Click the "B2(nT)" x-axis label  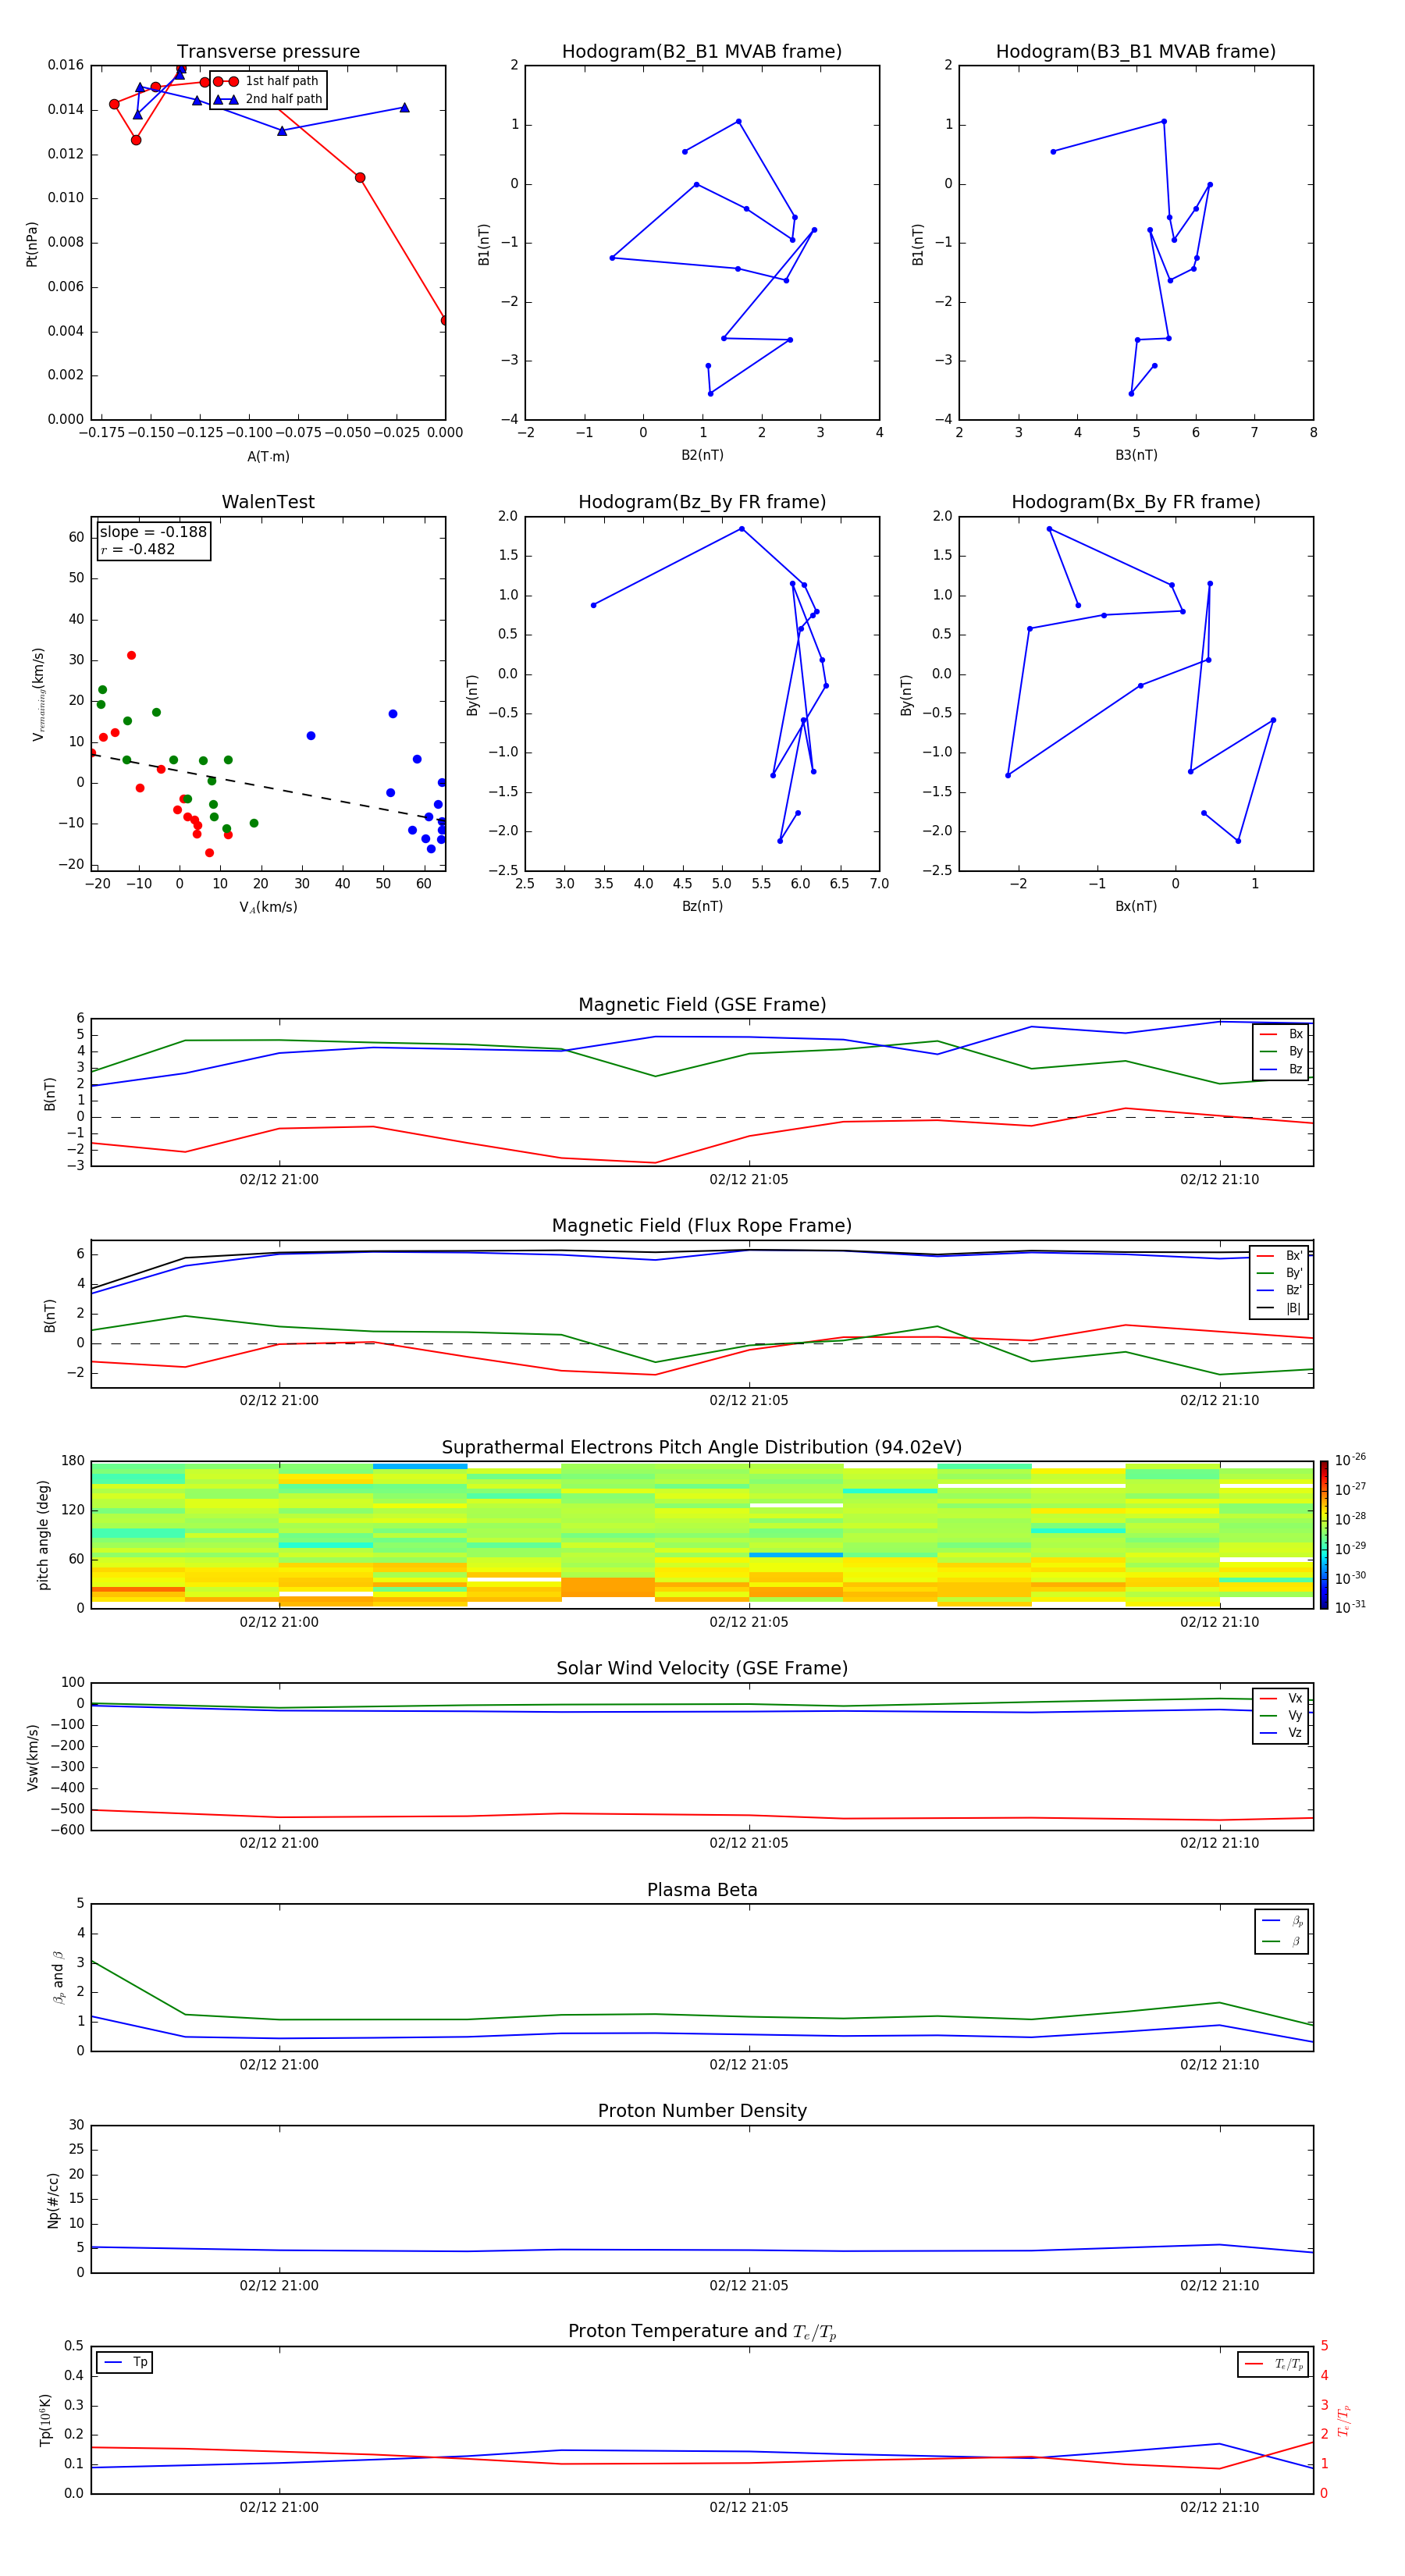click(702, 455)
